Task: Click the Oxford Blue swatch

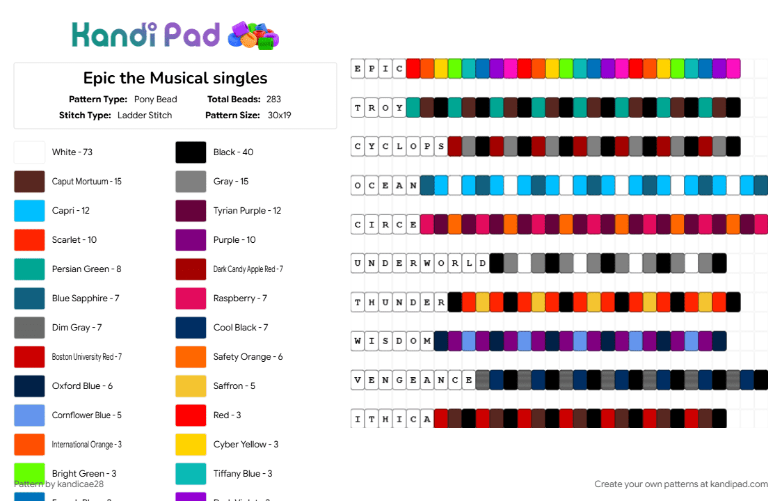Action: [x=29, y=385]
